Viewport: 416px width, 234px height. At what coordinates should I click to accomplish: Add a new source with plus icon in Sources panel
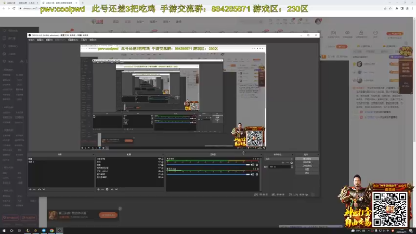[98, 189]
